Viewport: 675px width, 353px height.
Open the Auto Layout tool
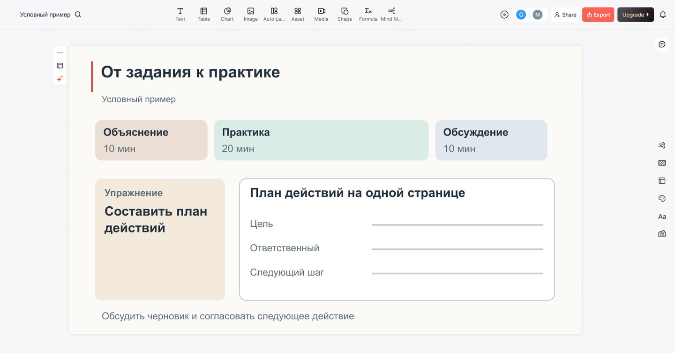coord(274,14)
